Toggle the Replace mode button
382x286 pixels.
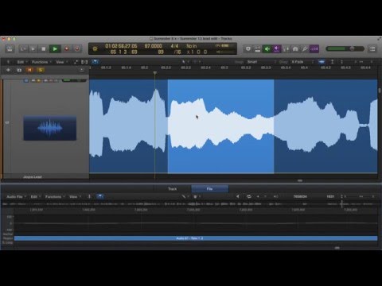pyautogui.click(x=257, y=48)
